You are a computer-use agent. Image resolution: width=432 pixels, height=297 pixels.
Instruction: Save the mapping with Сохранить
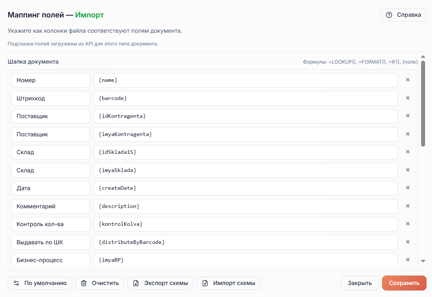tap(404, 283)
